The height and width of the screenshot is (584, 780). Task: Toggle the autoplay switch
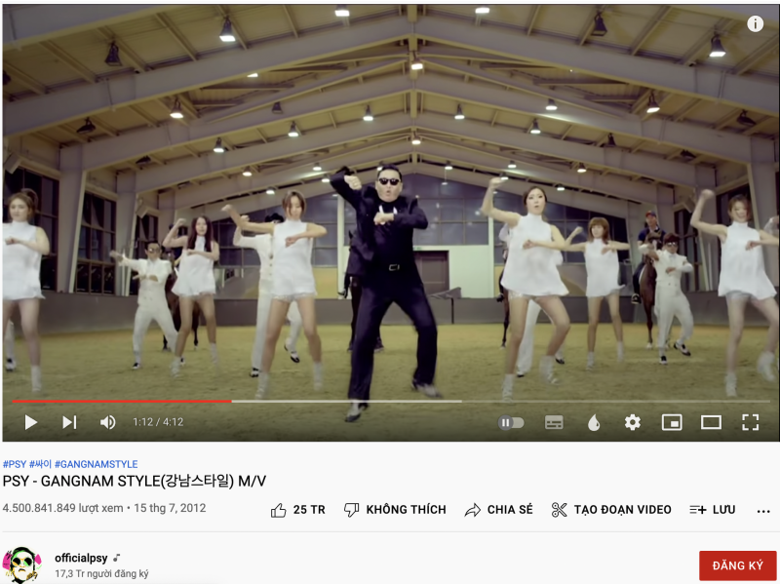click(x=511, y=423)
